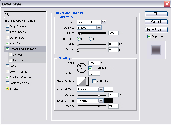Select the Down direction radio button
This screenshot has width=171, height=125.
pos(91,39)
